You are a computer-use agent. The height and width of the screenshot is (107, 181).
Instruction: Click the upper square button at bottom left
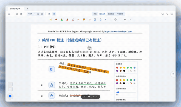(10, 84)
